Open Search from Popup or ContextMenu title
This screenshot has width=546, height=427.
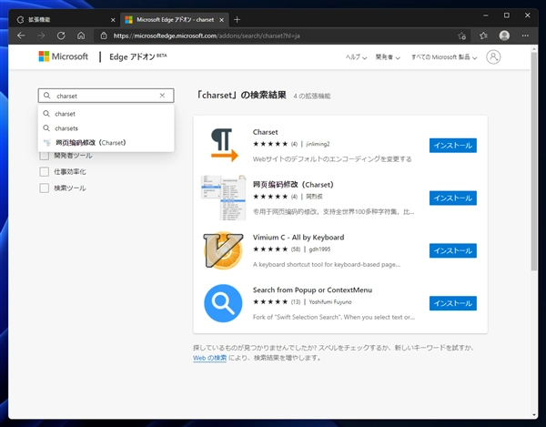(312, 290)
